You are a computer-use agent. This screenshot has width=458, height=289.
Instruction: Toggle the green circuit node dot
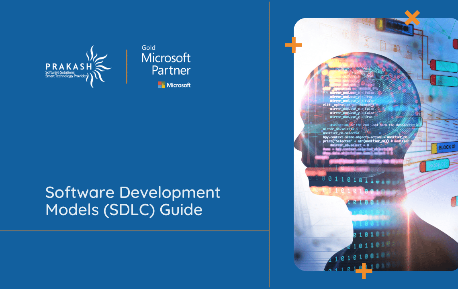[449, 38]
